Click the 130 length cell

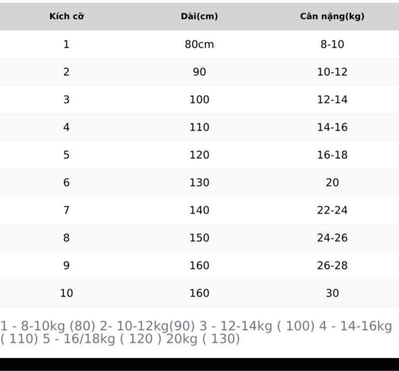(x=199, y=182)
